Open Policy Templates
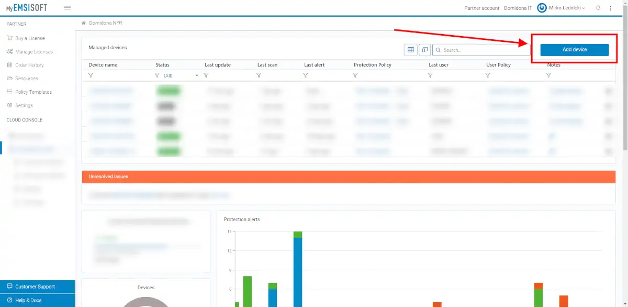Image resolution: width=628 pixels, height=307 pixels. (x=33, y=92)
